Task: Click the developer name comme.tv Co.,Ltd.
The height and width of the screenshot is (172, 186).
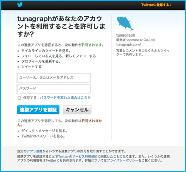Action: click(x=141, y=40)
